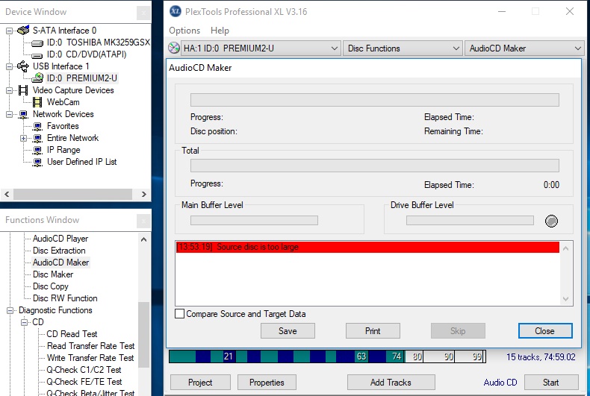The height and width of the screenshot is (396, 590).
Task: Click Functions Window scroll up arrow
Action: pyautogui.click(x=143, y=239)
